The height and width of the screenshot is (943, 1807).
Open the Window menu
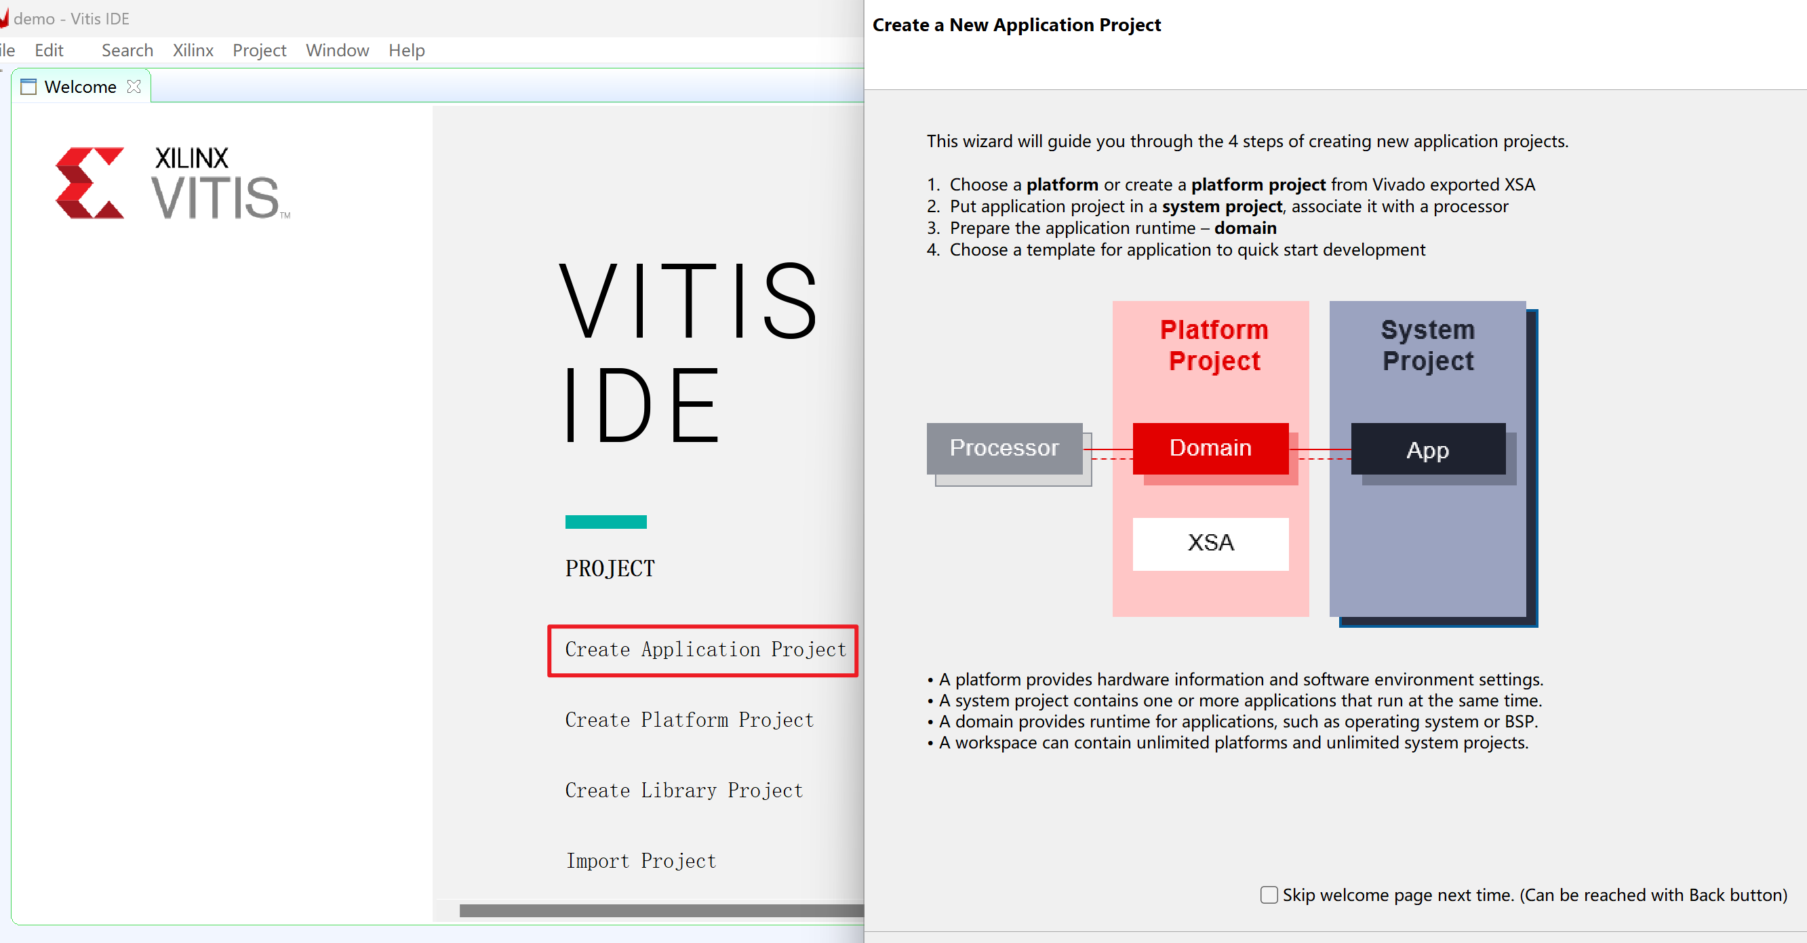click(x=338, y=50)
